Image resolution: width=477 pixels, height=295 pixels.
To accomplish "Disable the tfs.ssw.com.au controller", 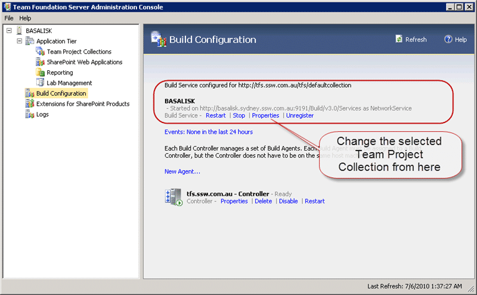I will click(289, 201).
